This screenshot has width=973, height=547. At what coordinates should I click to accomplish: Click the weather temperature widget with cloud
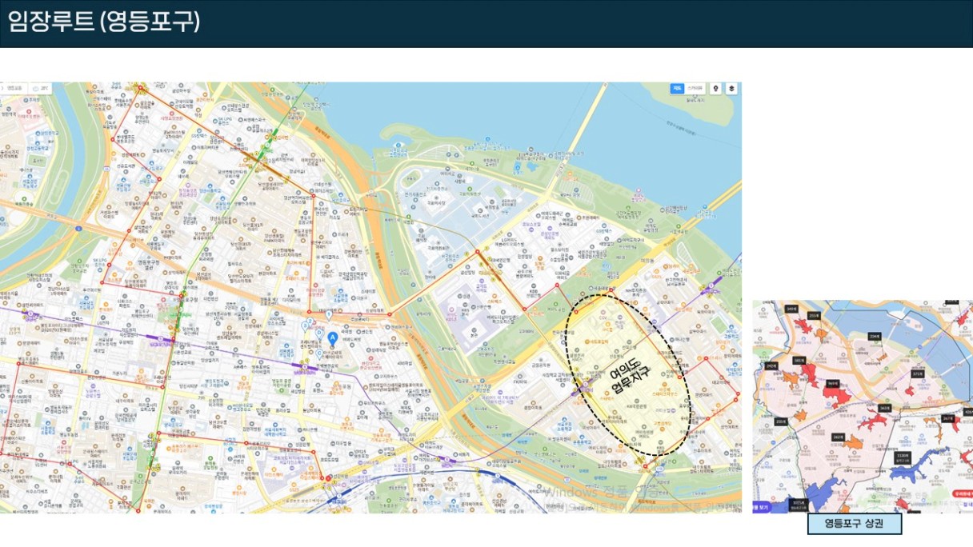pyautogui.click(x=40, y=88)
